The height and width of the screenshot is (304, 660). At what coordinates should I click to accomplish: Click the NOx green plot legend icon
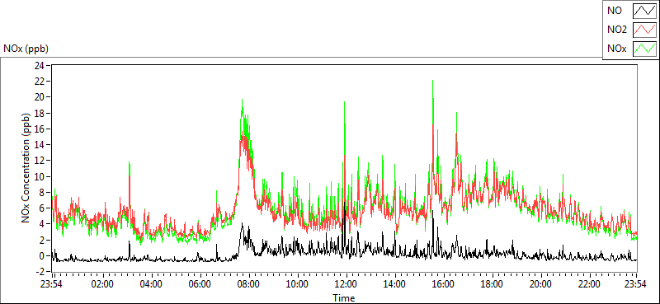pos(644,49)
